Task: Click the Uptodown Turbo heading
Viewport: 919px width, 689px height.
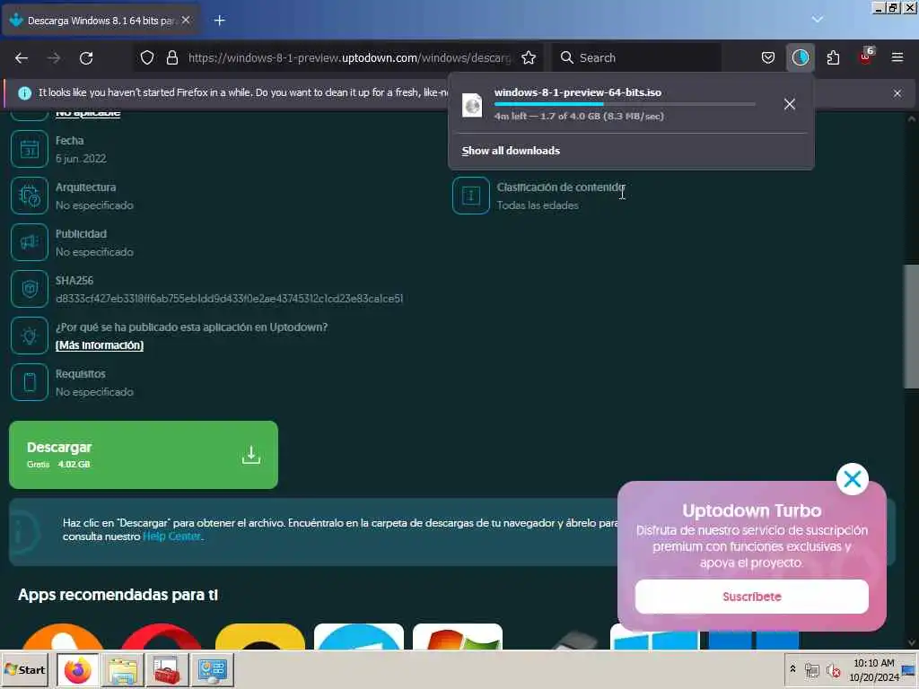Action: tap(751, 510)
